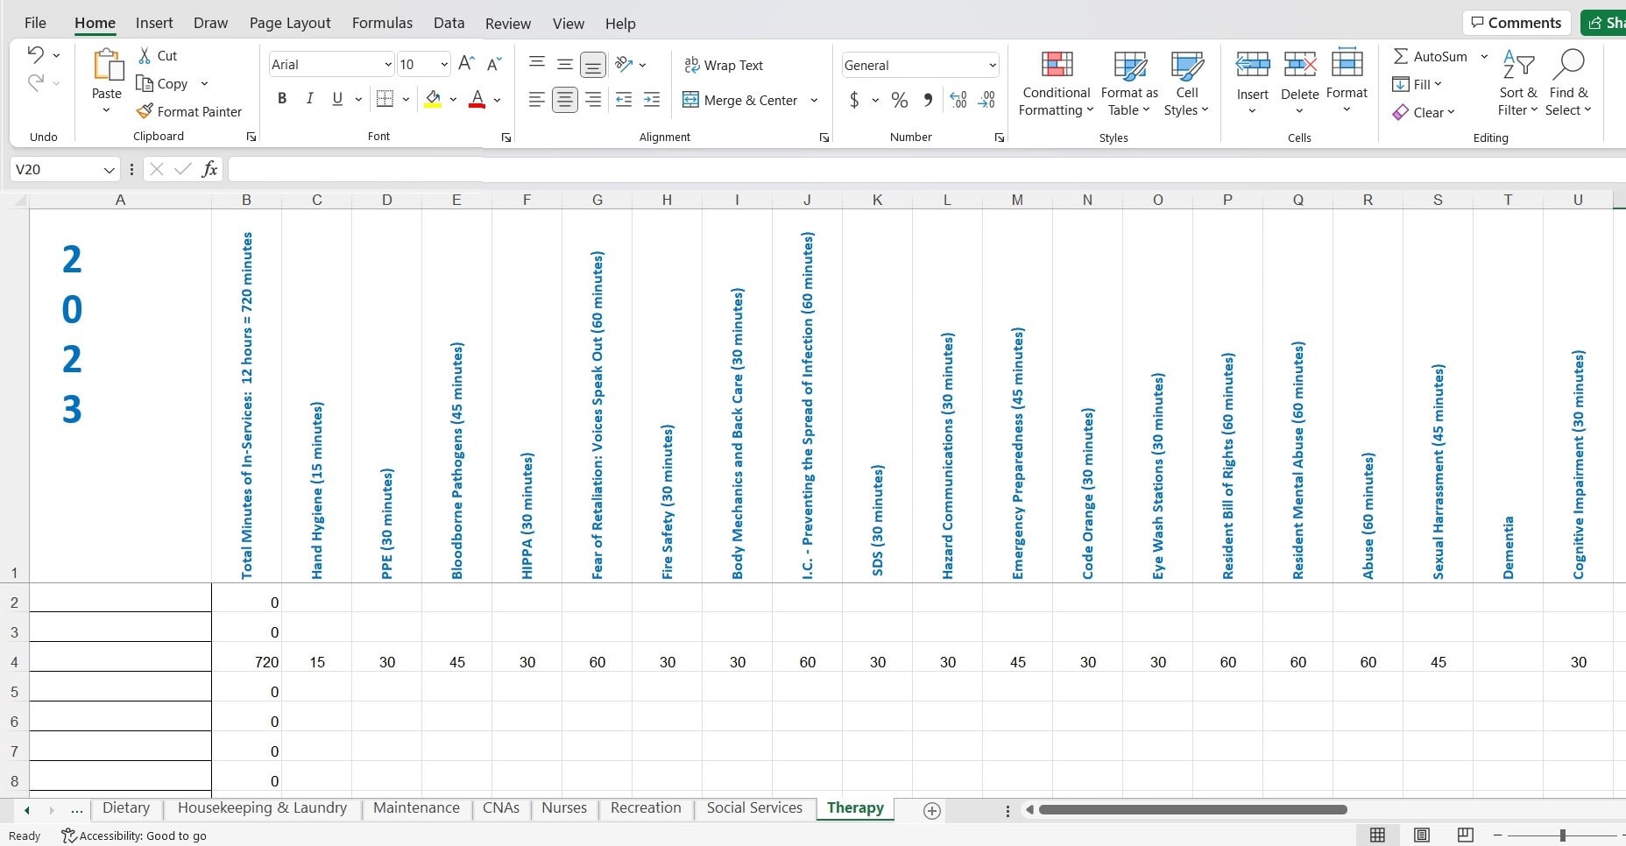Toggle Bottom Align vertical alignment
Viewport: 1626px width, 846px height.
click(x=593, y=64)
